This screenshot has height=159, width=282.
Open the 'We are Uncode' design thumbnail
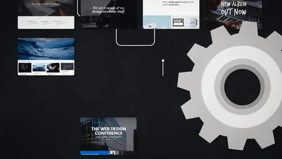point(108,14)
